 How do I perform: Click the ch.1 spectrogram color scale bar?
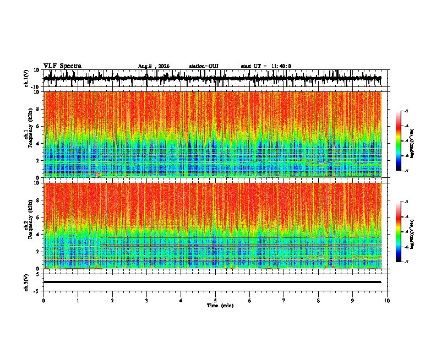tap(399, 141)
